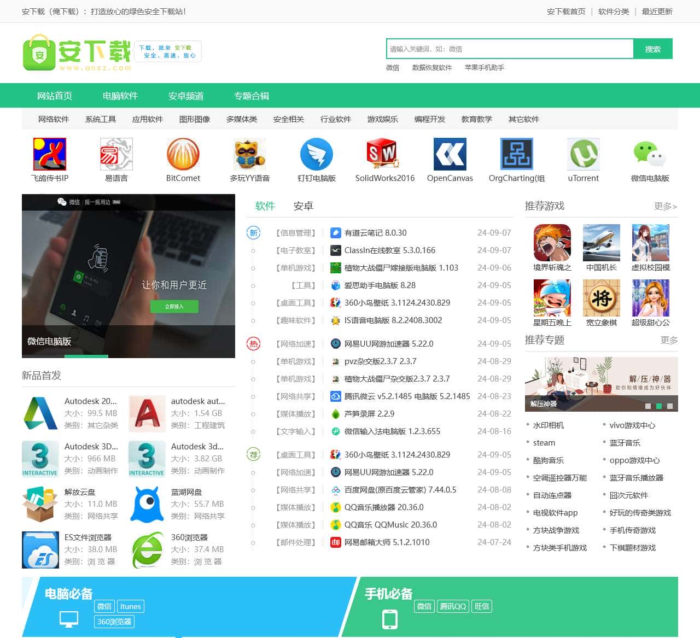Open 有道云笔记 8.0.30 entry

pos(375,233)
